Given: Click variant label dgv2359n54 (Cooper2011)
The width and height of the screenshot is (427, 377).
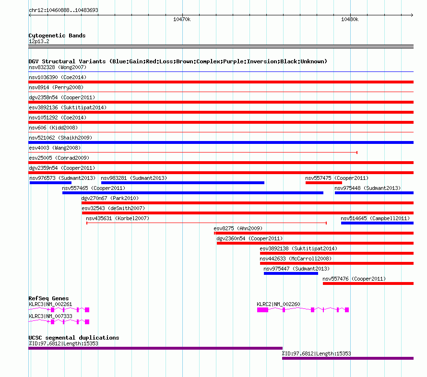Looking at the screenshot, I should pyautogui.click(x=62, y=168).
